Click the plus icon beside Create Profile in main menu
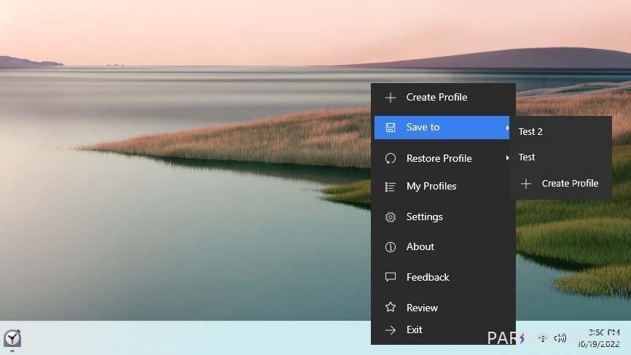 click(391, 98)
